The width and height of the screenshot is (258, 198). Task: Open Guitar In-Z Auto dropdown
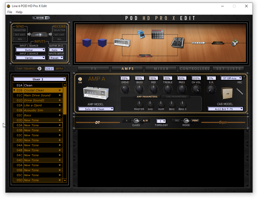coord(56,50)
